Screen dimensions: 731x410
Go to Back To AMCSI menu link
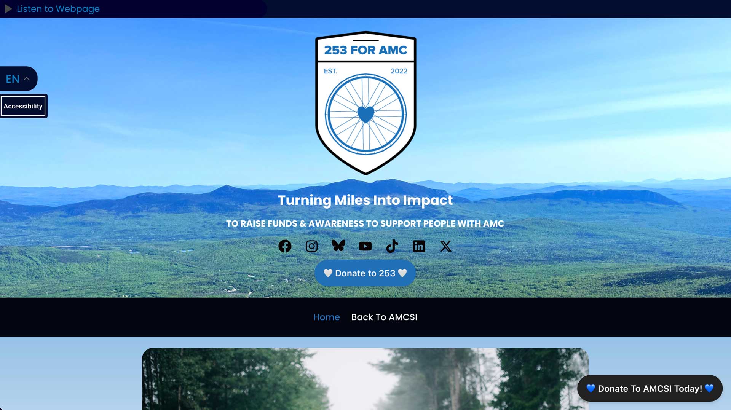click(x=384, y=317)
